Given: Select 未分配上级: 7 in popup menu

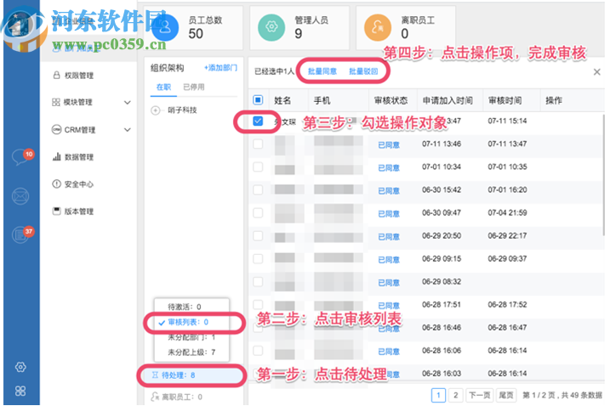Looking at the screenshot, I should click(x=191, y=352).
